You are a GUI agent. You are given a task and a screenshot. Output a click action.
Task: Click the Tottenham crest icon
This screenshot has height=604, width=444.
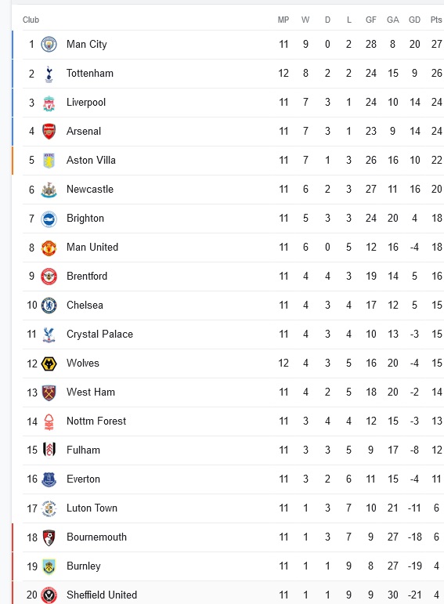point(49,74)
